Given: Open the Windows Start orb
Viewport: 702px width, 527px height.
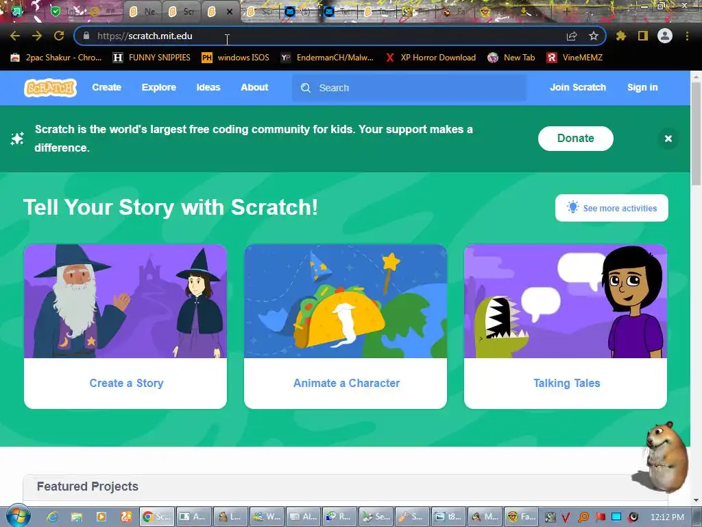Looking at the screenshot, I should pos(19,515).
